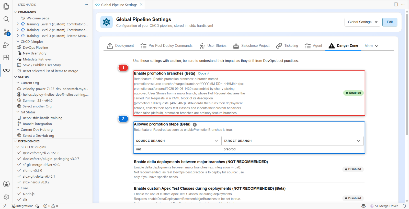This screenshot has width=409, height=209.
Task: Open the Global Settings dropdown
Action: 362,22
